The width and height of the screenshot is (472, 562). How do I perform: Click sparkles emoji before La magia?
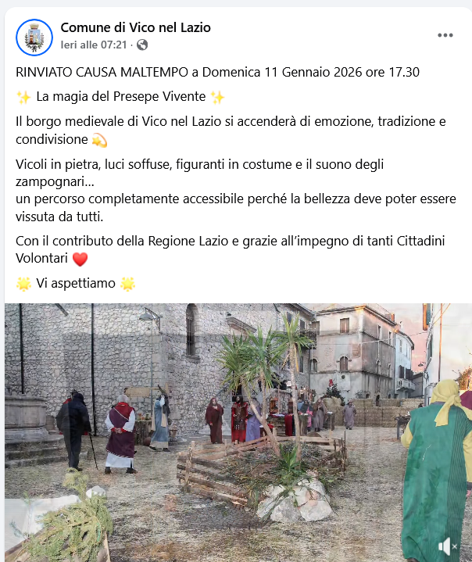click(x=23, y=97)
